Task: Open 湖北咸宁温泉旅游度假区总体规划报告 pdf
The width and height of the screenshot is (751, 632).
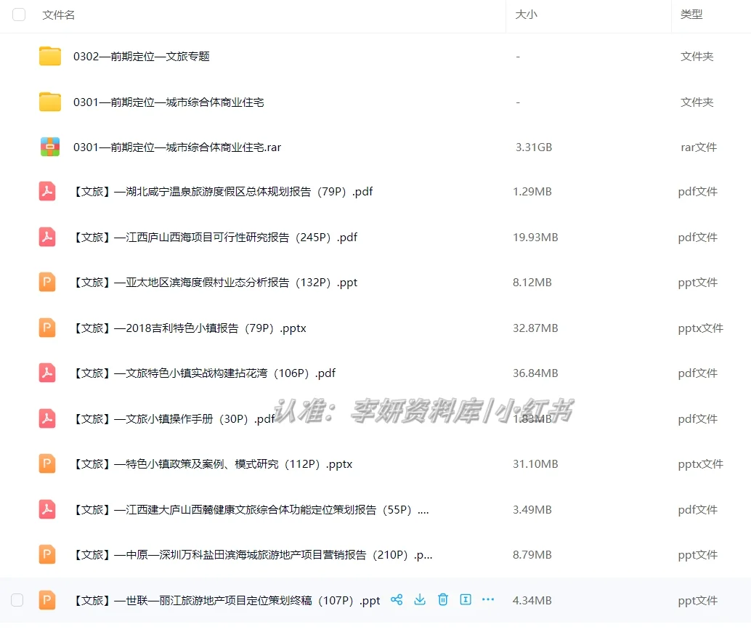Action: coord(222,192)
